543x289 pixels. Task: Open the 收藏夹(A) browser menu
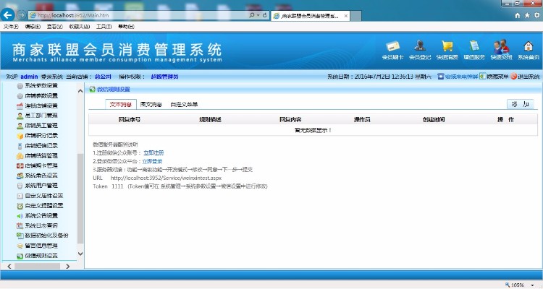80,26
